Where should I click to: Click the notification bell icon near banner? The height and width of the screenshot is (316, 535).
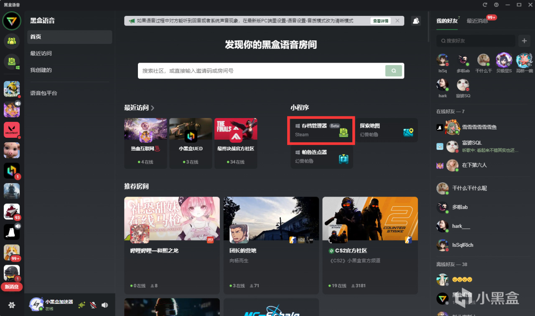(416, 21)
